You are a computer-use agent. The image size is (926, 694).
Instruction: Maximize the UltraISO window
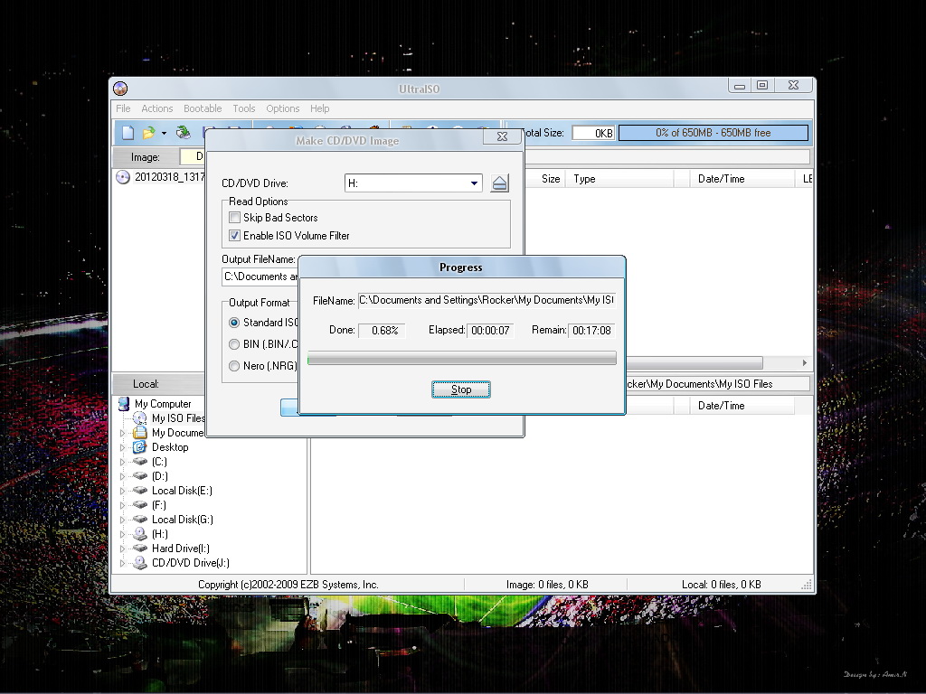click(762, 86)
